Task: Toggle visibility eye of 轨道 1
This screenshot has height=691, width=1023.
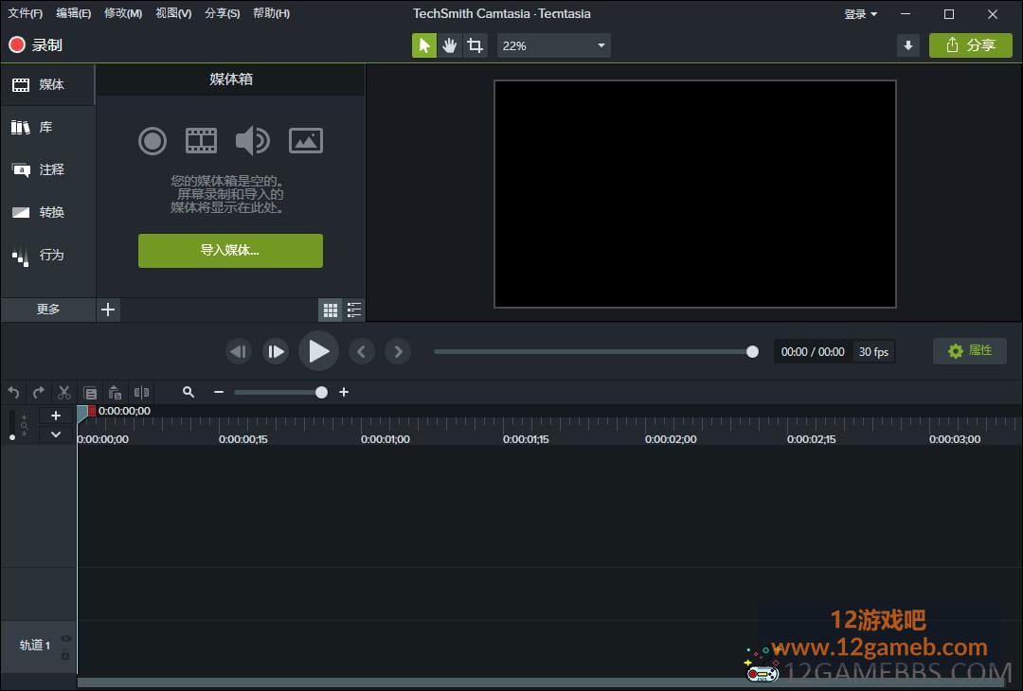Action: click(65, 638)
